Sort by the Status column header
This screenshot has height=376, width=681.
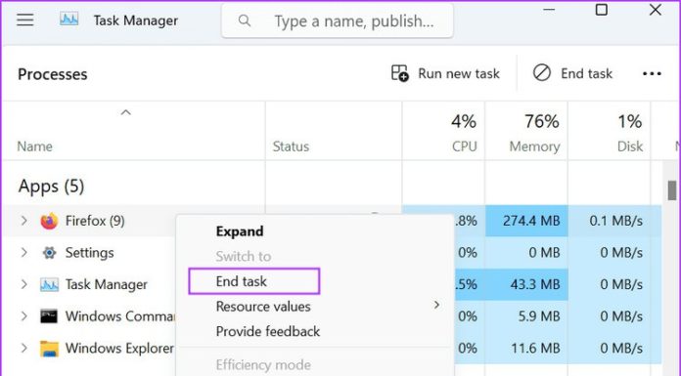(x=291, y=146)
